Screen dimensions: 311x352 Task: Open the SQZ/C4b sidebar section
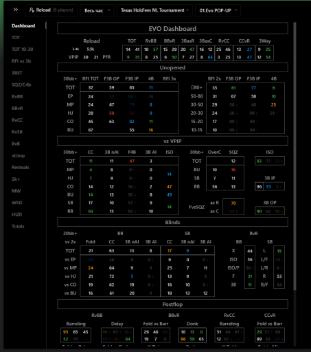(x=21, y=85)
